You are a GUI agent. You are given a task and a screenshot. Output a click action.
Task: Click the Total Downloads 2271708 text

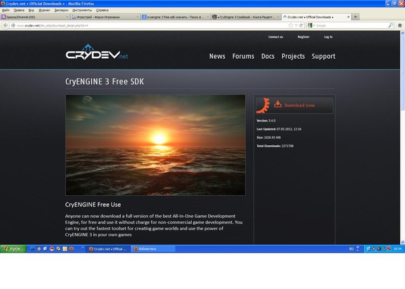coord(275,146)
